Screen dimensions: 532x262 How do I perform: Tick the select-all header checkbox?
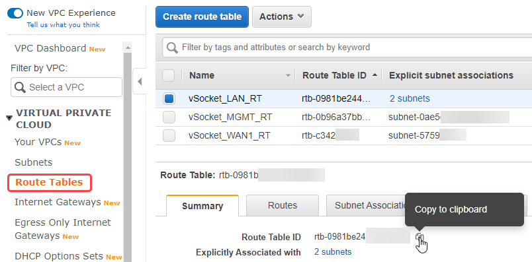coord(168,75)
